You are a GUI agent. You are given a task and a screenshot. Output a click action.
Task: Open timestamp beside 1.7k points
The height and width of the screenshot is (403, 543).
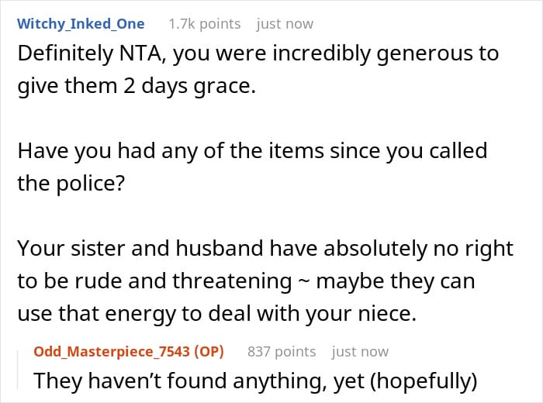click(x=285, y=24)
